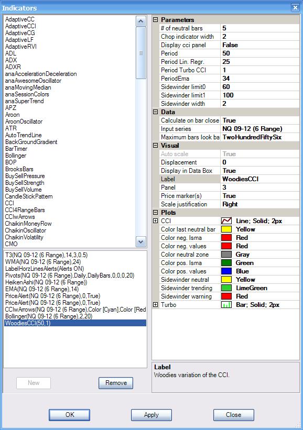Open the Input series NQ 09-12 value
303x430 pixels.
(260, 129)
